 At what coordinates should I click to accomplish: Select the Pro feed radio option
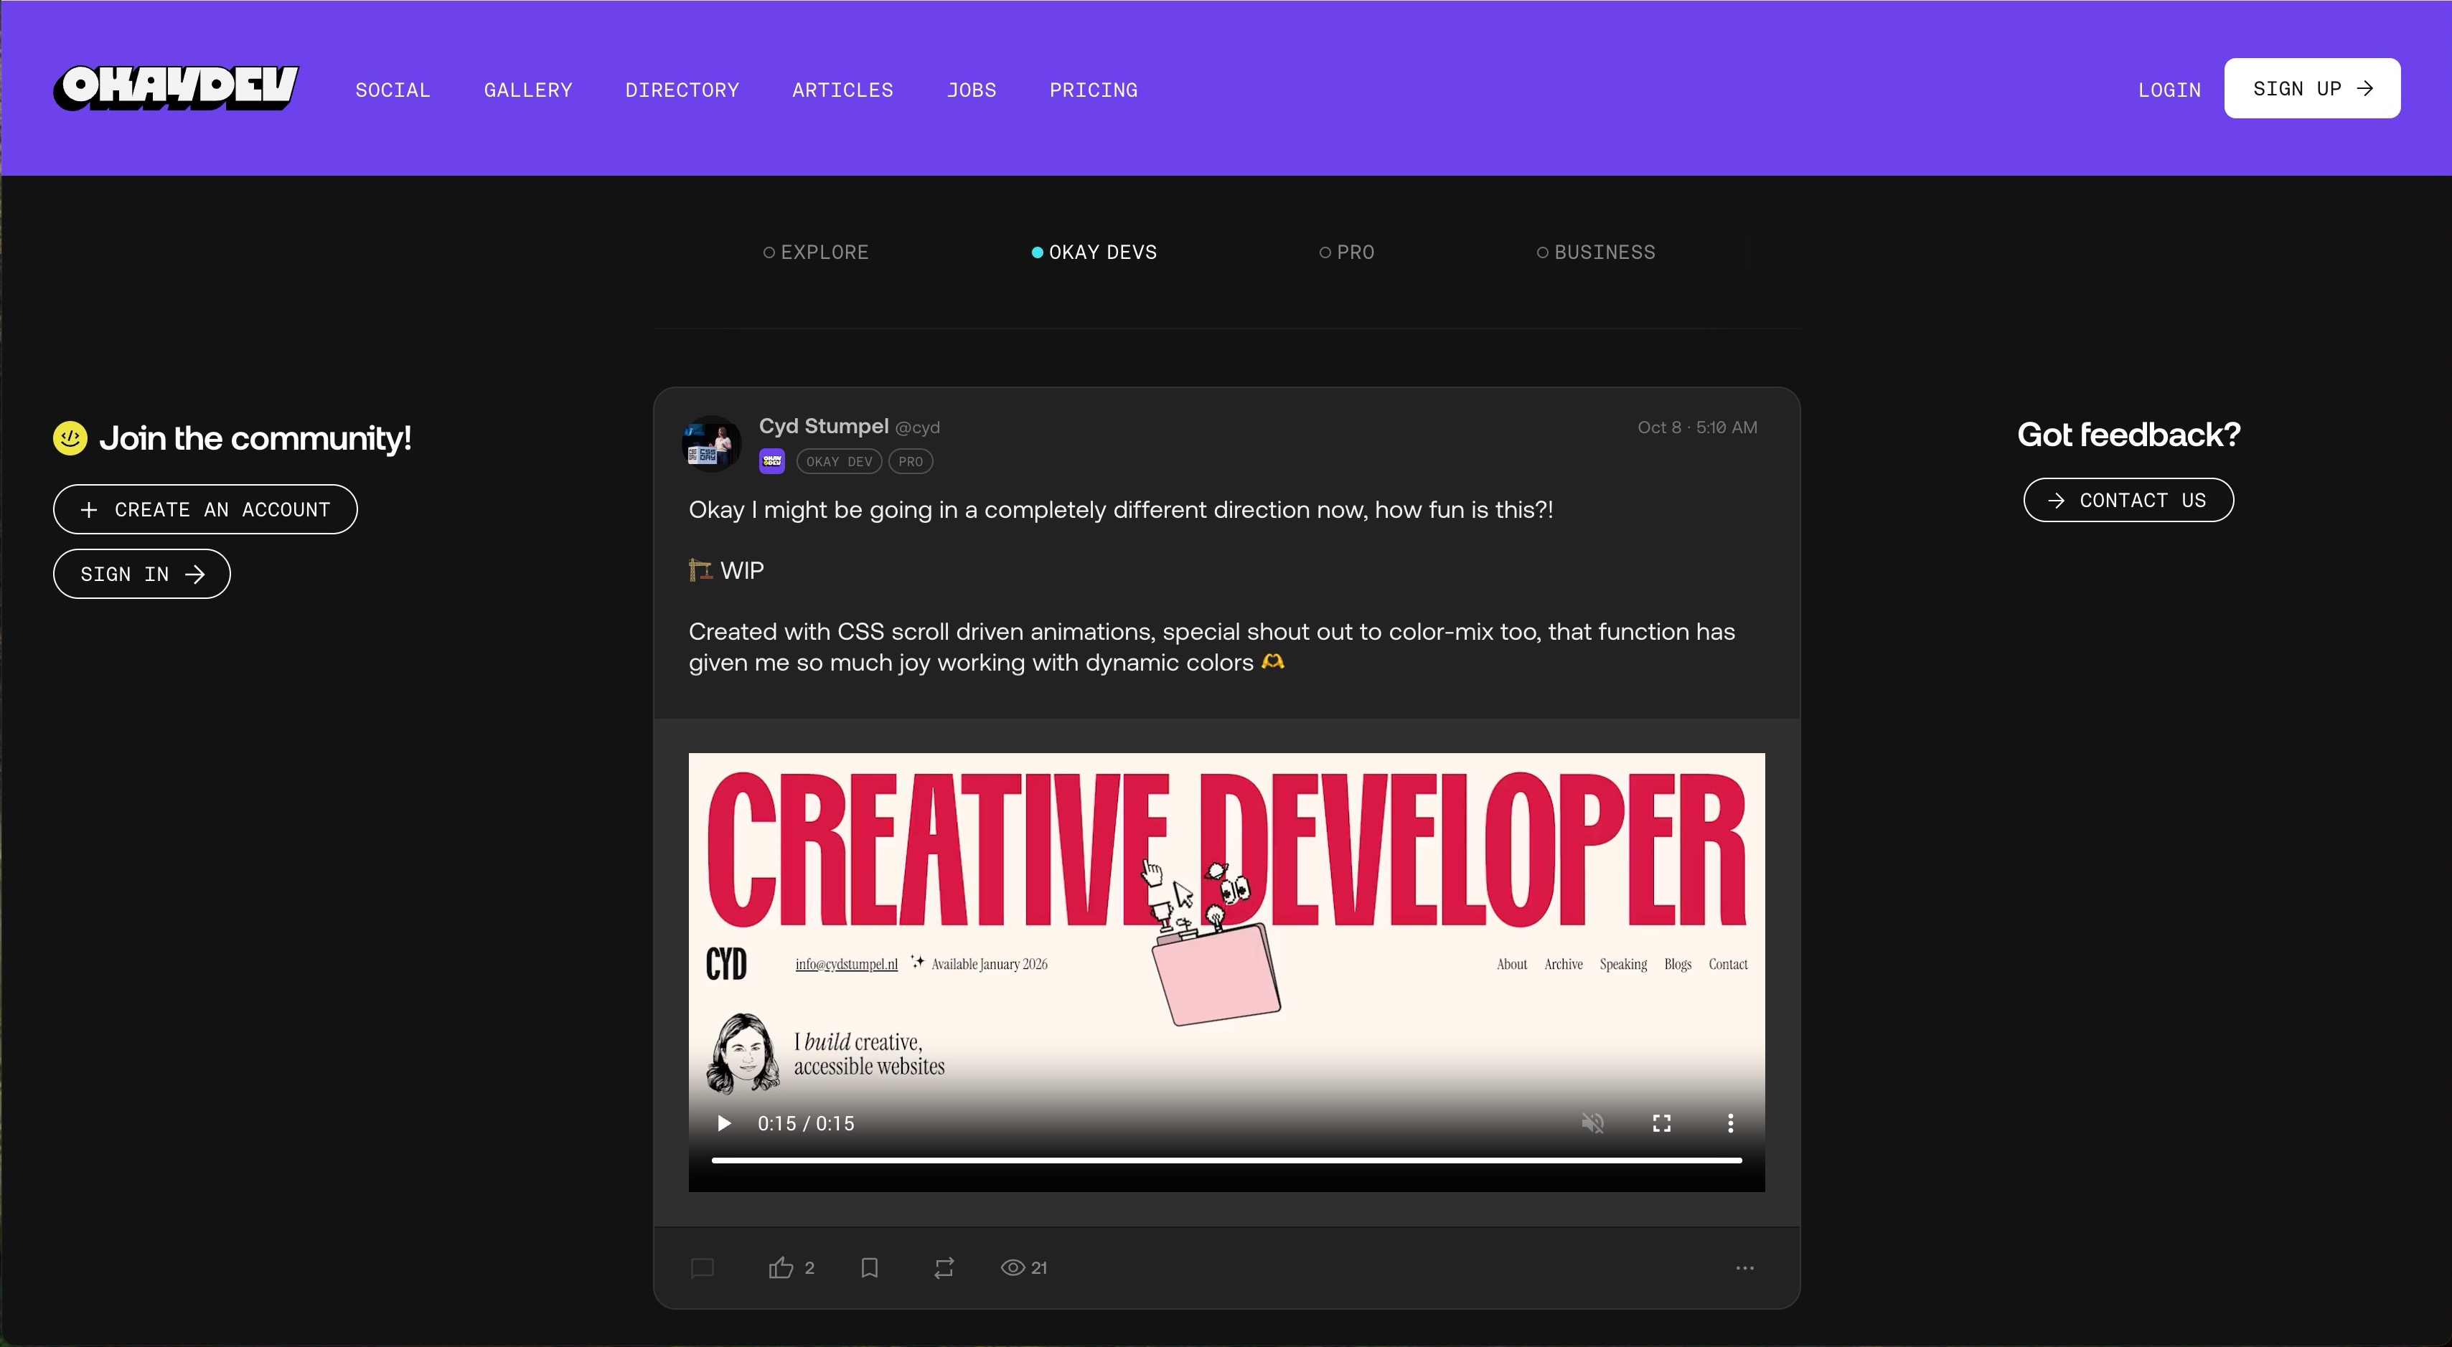(1346, 252)
